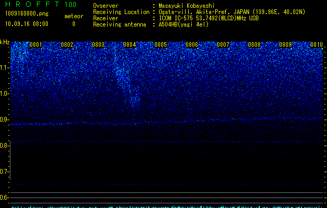Screen dimensions: 327x208
Task: Click the 0809 time marker
Action: coord(285,45)
